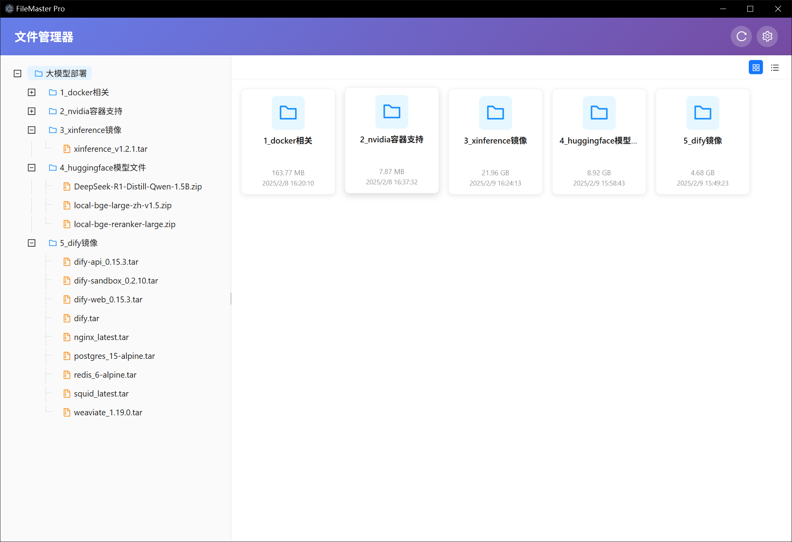The width and height of the screenshot is (792, 542).
Task: Click folder icon of 5_dify镜像 card
Action: pos(703,113)
